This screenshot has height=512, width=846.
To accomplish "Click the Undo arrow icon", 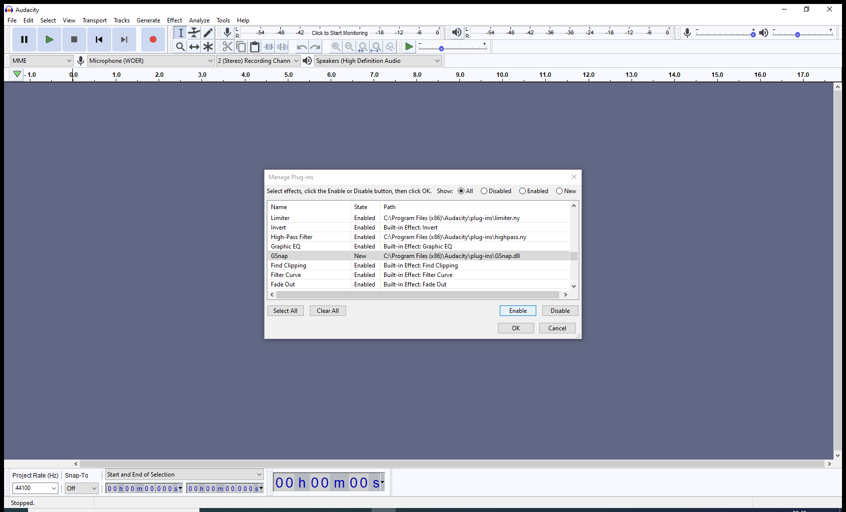I will tap(302, 47).
